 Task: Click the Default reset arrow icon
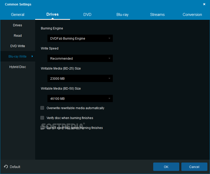[6, 167]
